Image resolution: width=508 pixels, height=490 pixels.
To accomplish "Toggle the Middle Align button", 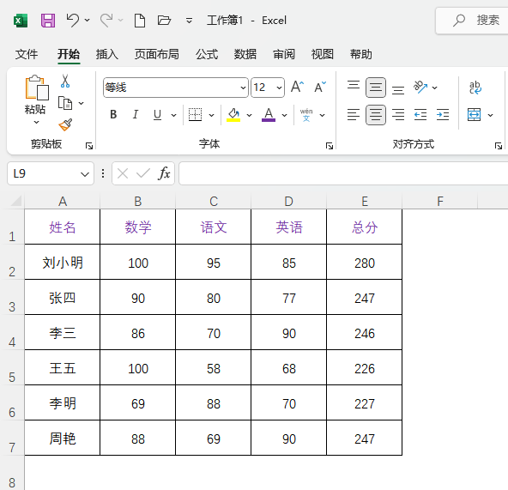I will coord(376,88).
